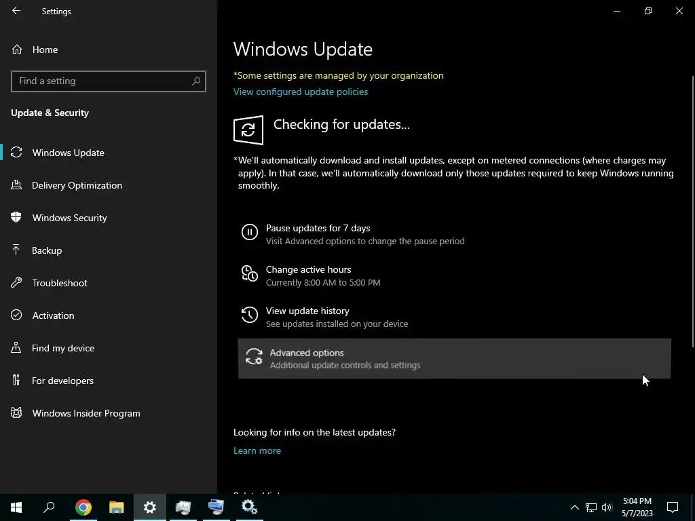
Task: Click the Checking for updates sync icon
Action: tap(248, 130)
